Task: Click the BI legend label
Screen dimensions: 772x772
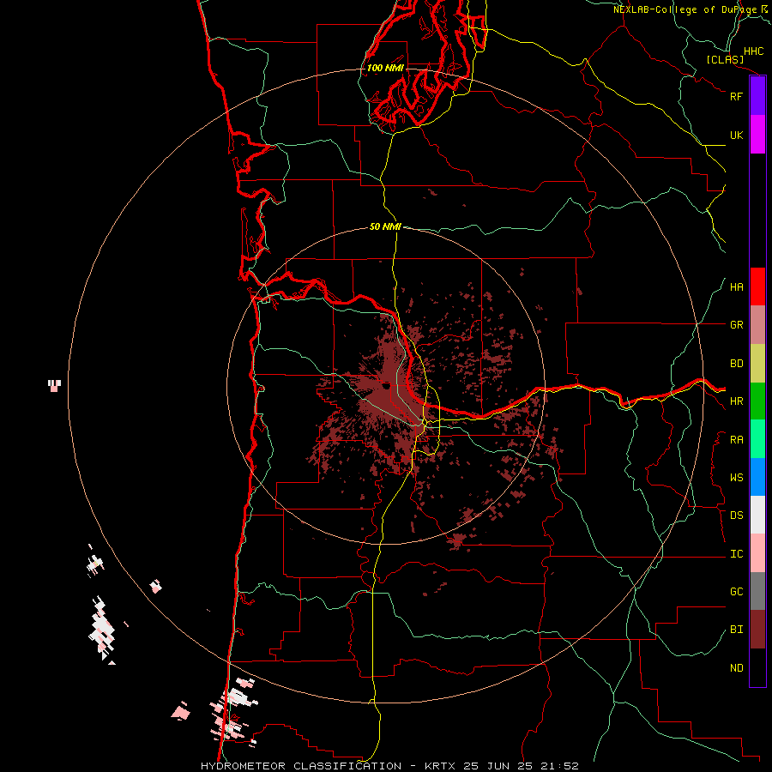Action: (x=736, y=630)
